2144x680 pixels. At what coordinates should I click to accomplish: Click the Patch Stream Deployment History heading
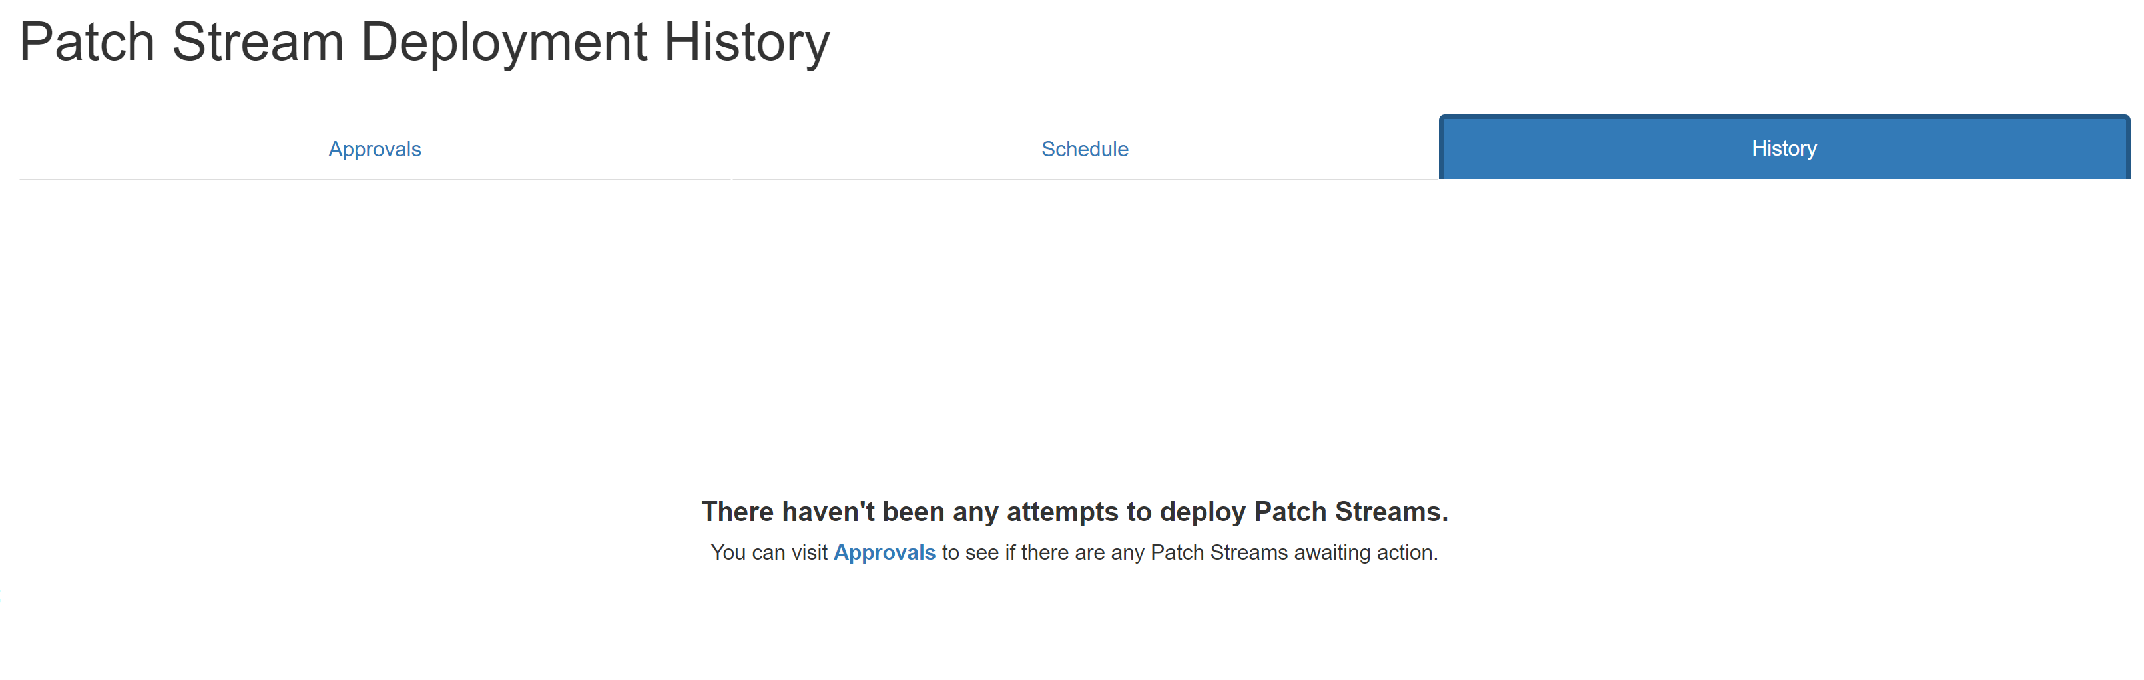[425, 41]
